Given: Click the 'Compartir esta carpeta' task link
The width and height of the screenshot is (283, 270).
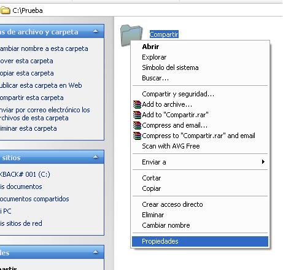Looking at the screenshot, I should [x=31, y=98].
